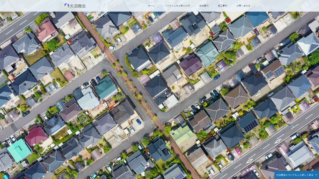Expand the blue banner's chevron arrow
319x179 pixels.
316,175
